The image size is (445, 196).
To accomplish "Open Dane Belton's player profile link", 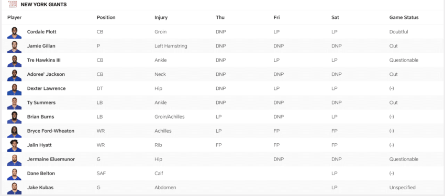I will (41, 174).
